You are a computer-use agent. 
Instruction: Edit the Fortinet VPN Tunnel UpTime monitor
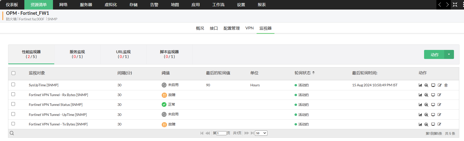coord(439,115)
